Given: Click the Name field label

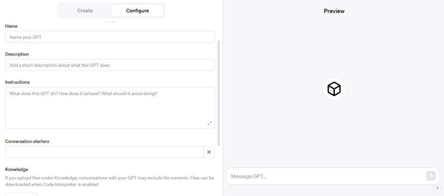Looking at the screenshot, I should 11,26.
